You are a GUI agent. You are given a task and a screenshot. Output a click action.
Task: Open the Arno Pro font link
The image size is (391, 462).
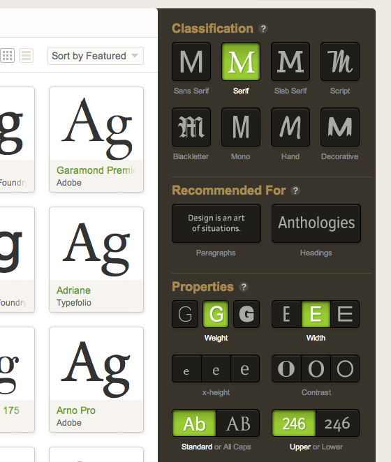click(x=76, y=410)
